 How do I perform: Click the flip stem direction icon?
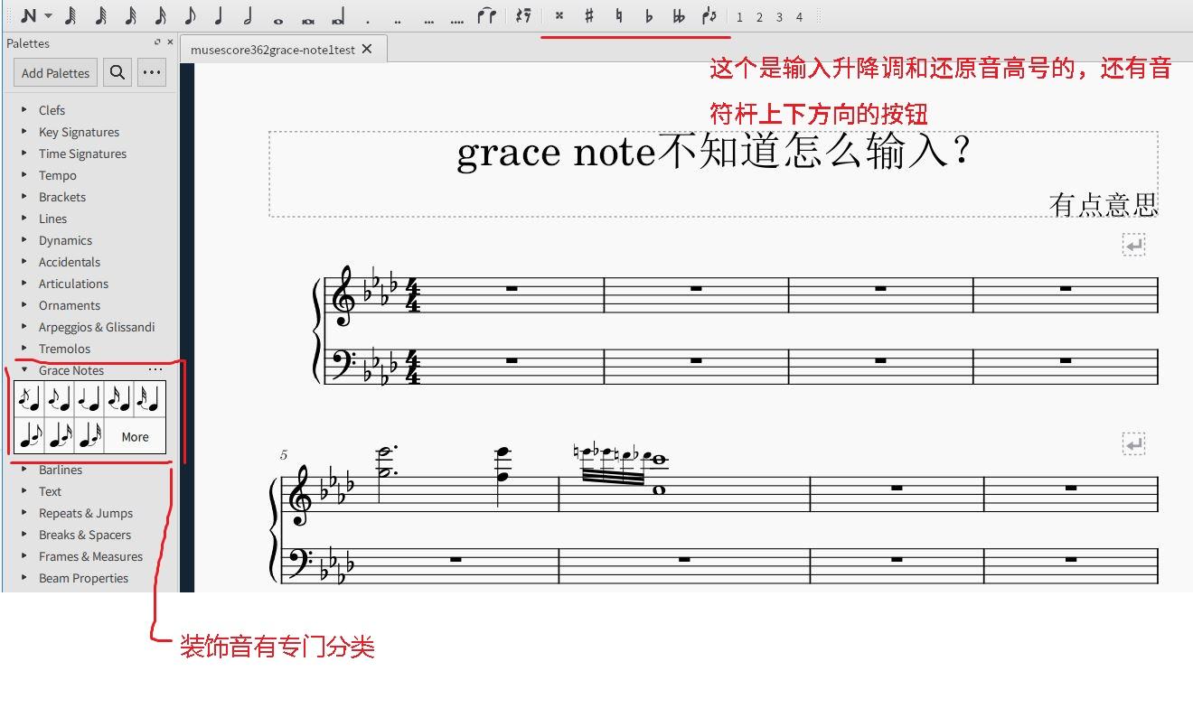click(x=710, y=16)
